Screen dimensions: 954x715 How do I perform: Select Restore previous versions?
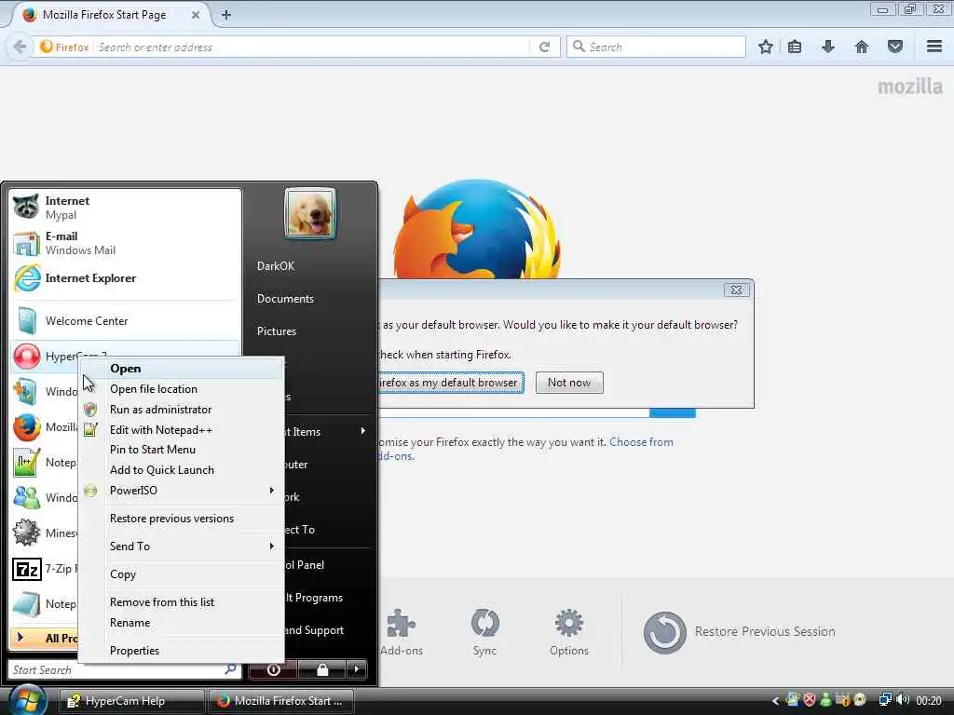[182, 519]
